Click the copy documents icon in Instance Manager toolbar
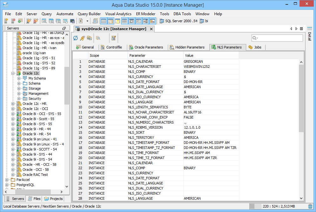316x212 pixels. coord(89,38)
